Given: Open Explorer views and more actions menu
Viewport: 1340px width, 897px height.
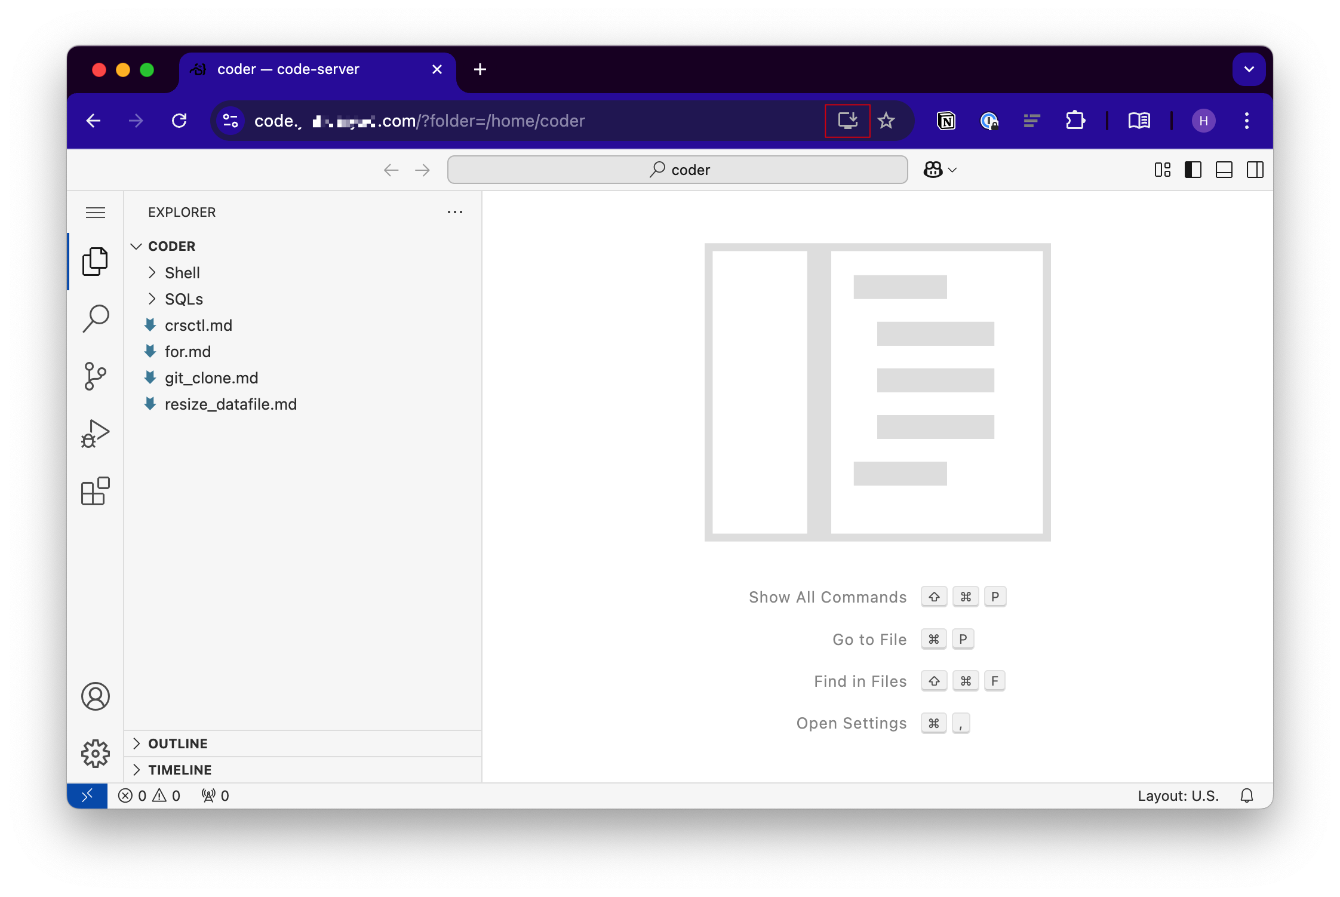Looking at the screenshot, I should point(455,213).
